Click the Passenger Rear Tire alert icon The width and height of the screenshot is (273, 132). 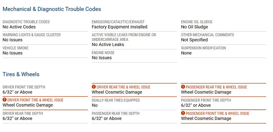point(183,87)
